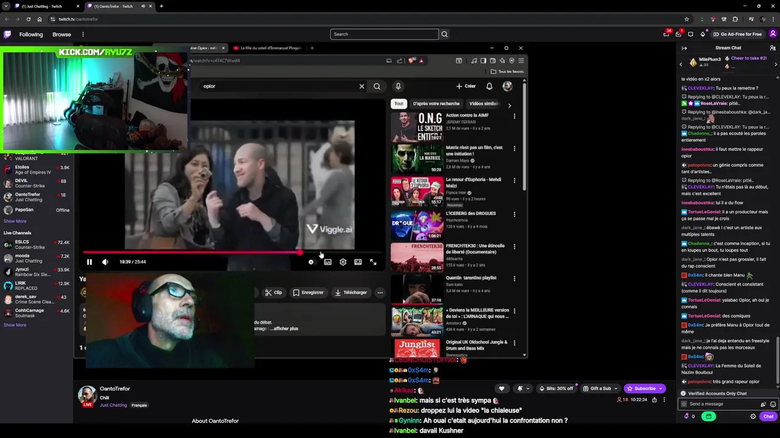
Task: Open the Twitch home logo
Action: pyautogui.click(x=7, y=34)
